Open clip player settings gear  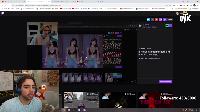tap(132, 81)
